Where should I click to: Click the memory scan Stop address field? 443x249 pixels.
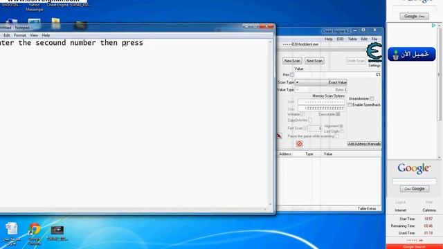click(x=321, y=109)
